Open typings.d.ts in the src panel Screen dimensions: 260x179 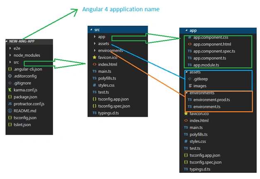tap(108, 113)
